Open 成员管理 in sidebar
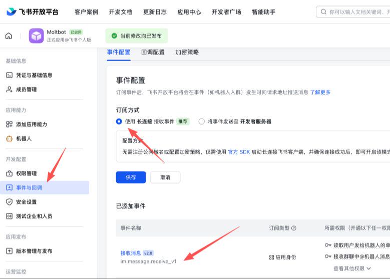 27,89
